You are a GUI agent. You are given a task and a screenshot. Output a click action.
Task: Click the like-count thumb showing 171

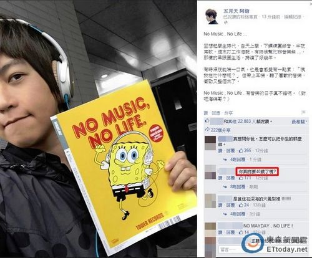tap(241, 178)
